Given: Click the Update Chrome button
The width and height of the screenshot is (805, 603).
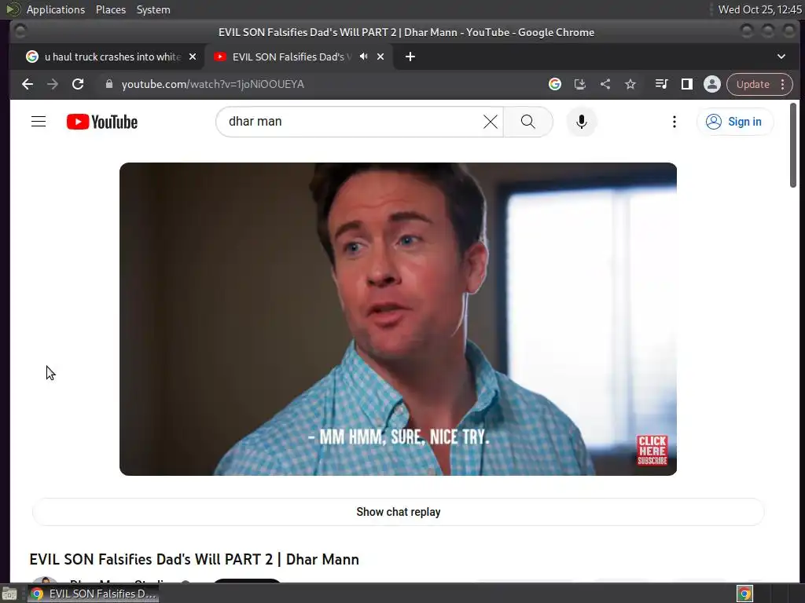Looking at the screenshot, I should tap(752, 84).
